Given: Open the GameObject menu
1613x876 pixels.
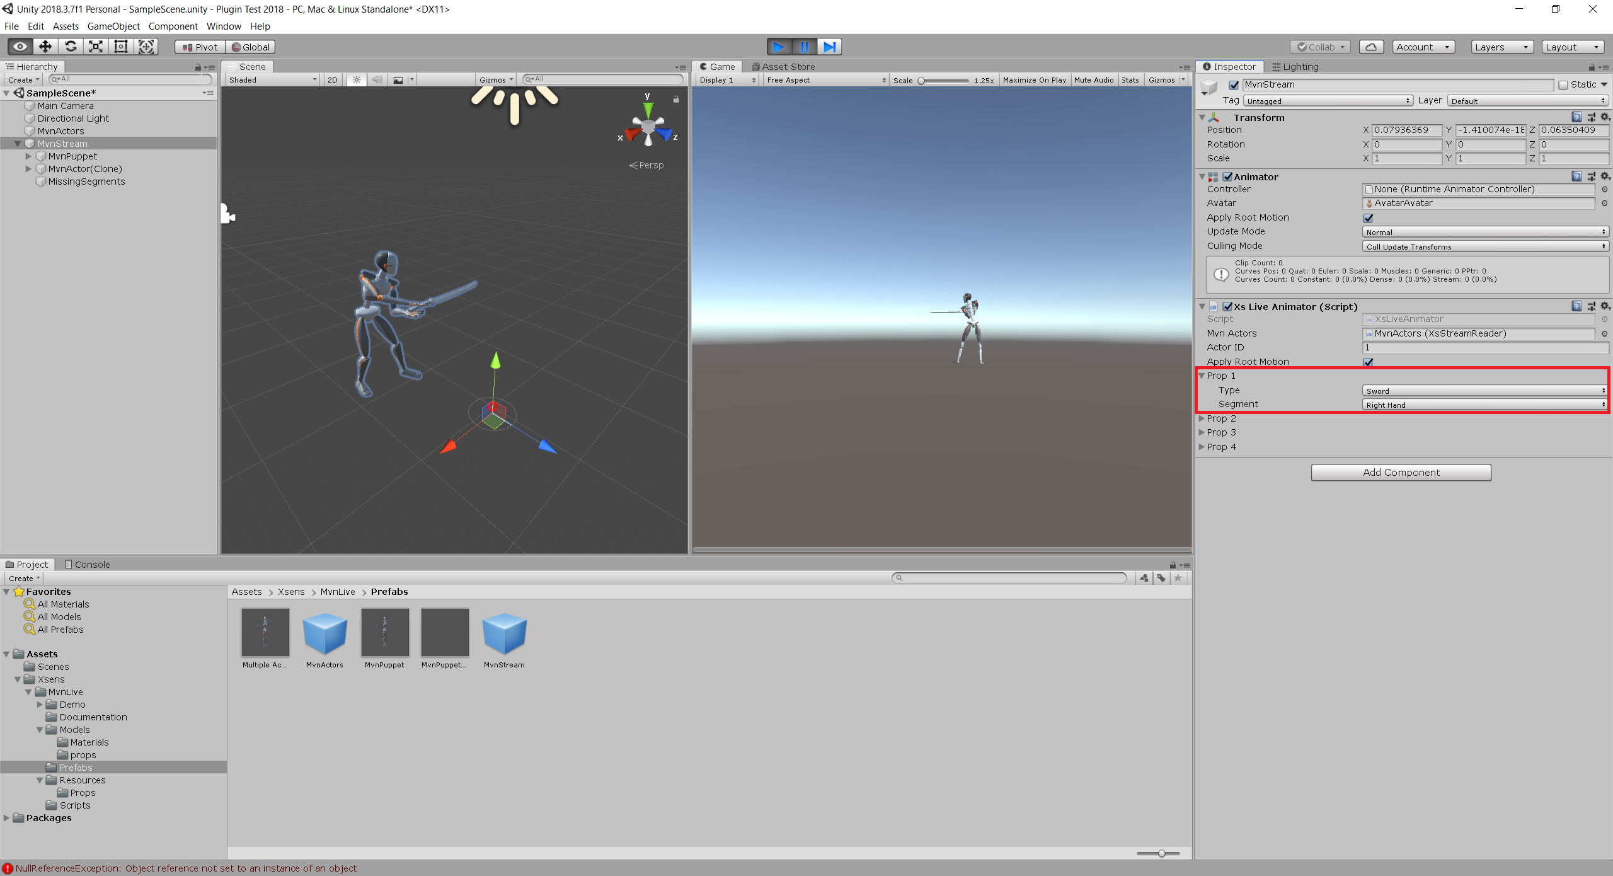Looking at the screenshot, I should [113, 26].
